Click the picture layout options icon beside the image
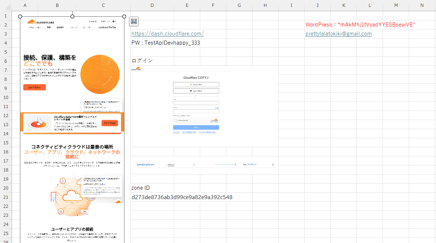The width and height of the screenshot is (436, 243). [134, 22]
